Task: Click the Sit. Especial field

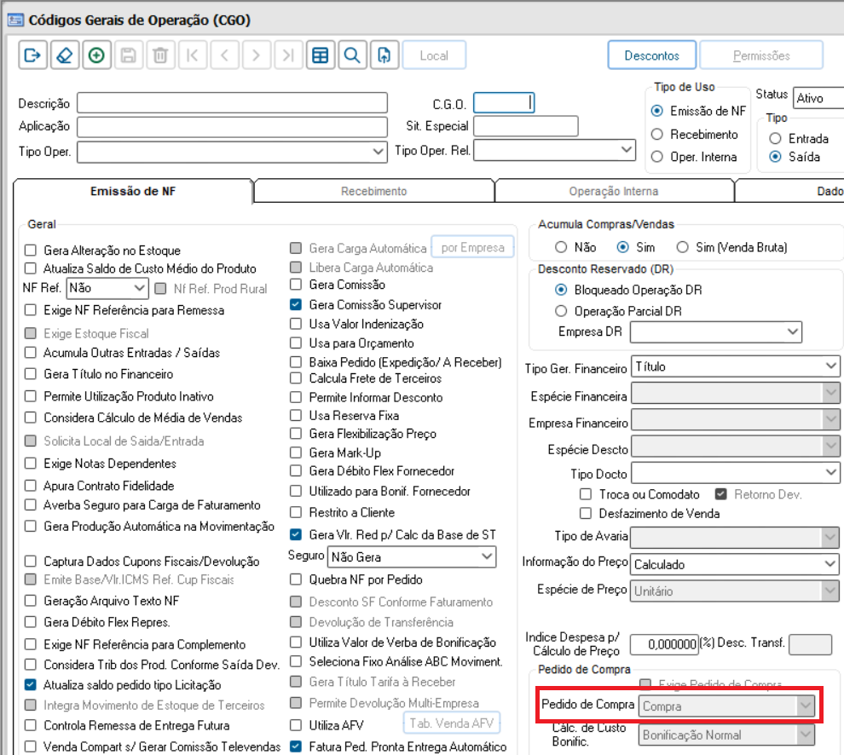Action: click(x=526, y=126)
